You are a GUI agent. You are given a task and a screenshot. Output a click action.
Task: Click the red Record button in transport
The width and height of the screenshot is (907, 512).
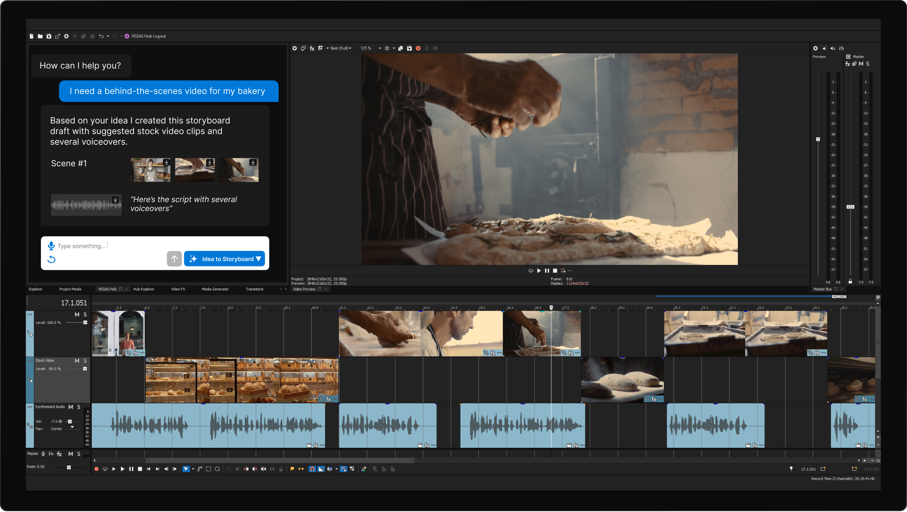tap(96, 469)
